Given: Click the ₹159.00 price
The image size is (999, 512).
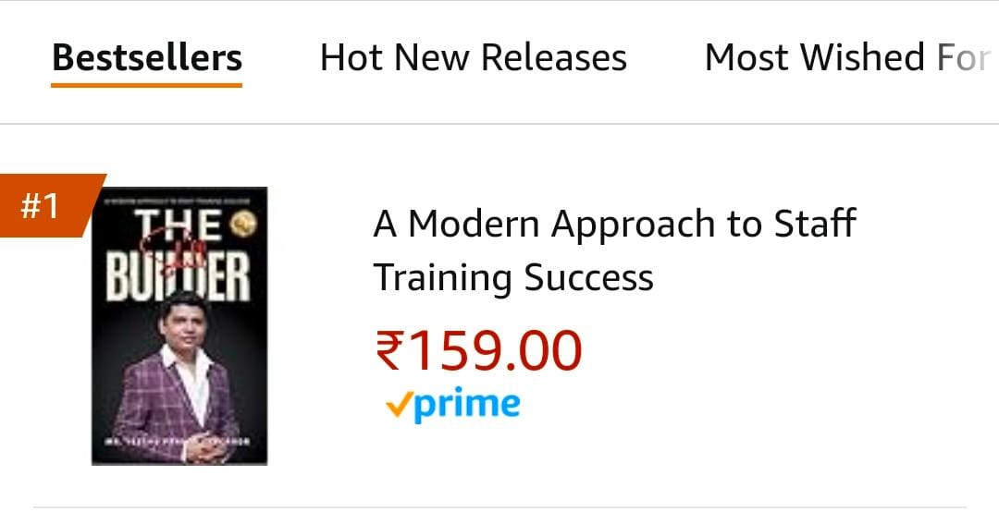Looking at the screenshot, I should click(x=478, y=350).
